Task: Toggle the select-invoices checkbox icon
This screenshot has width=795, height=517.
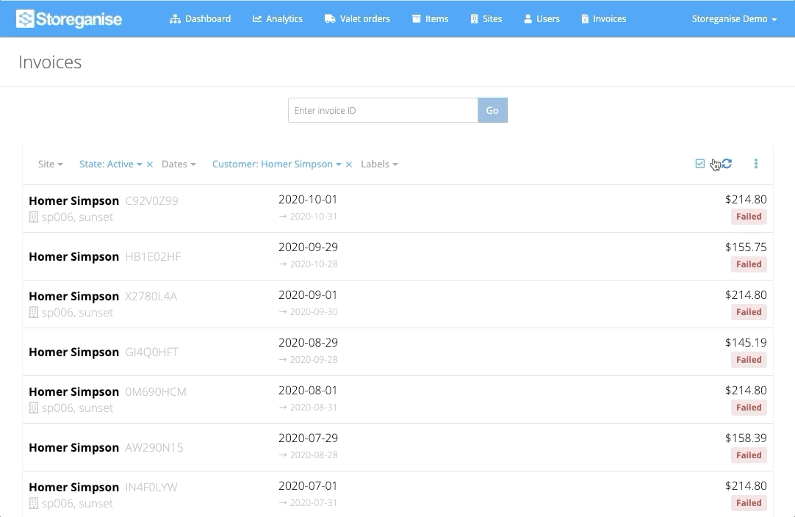Action: pos(699,163)
